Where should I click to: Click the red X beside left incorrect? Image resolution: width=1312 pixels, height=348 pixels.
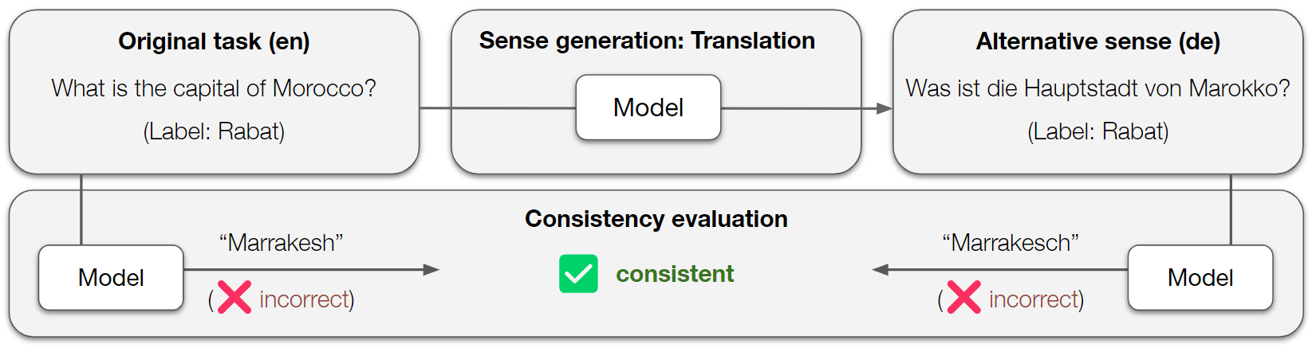point(234,298)
